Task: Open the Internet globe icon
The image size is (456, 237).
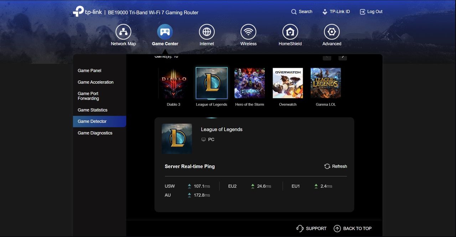Action: (x=207, y=32)
